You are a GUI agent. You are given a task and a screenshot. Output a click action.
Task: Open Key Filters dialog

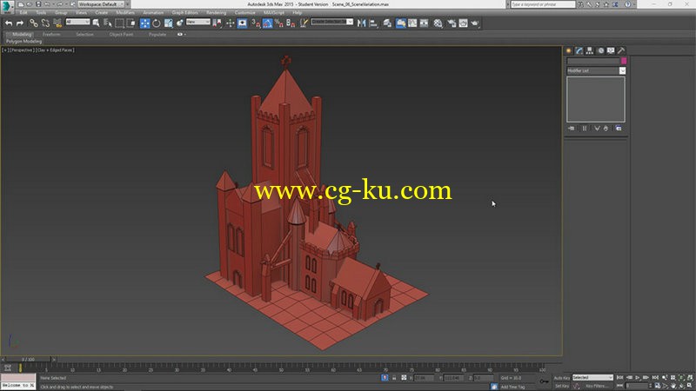point(596,386)
